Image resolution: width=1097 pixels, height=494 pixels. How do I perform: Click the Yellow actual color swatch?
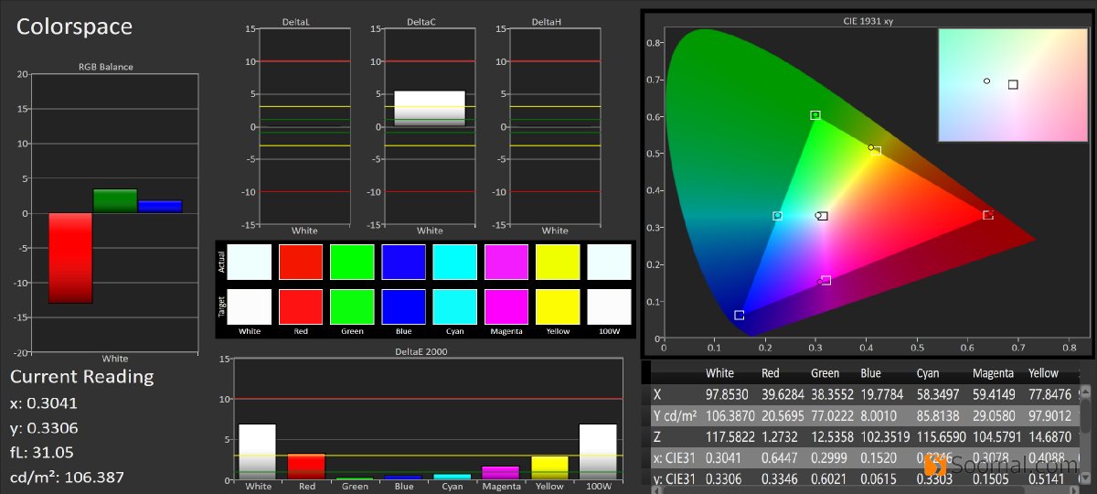(558, 262)
